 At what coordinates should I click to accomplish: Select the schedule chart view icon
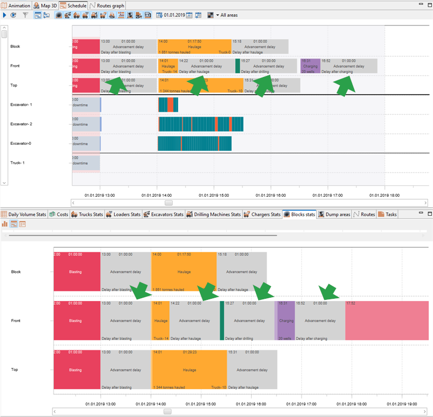pyautogui.click(x=37, y=15)
